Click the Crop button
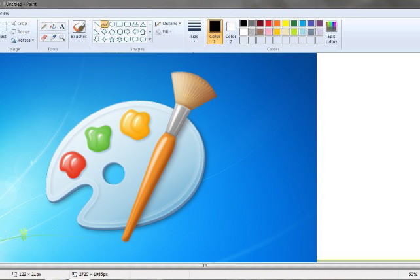This screenshot has width=420, height=280. [19, 24]
